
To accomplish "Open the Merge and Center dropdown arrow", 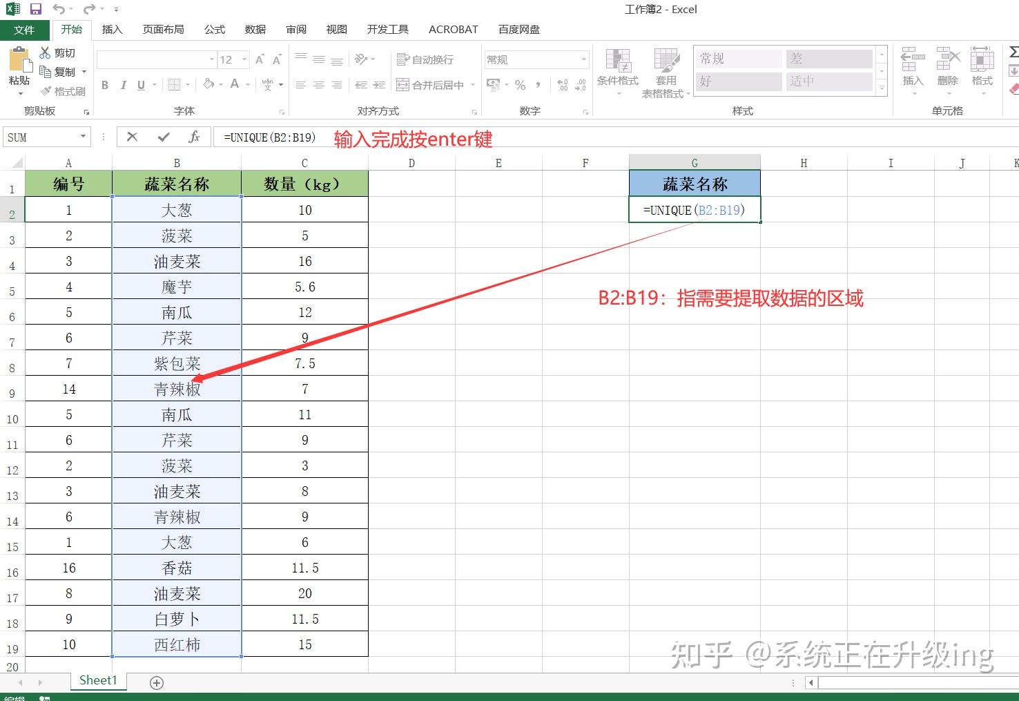I will tap(473, 85).
